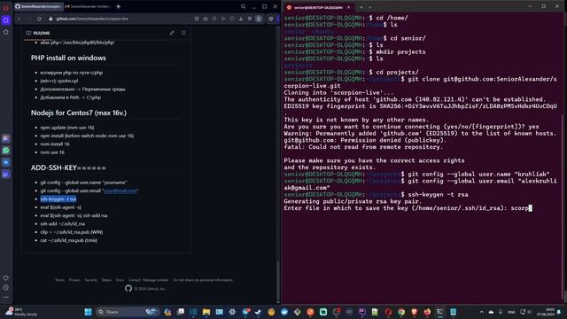Open the Windows Start button
The image size is (567, 319).
(x=88, y=312)
